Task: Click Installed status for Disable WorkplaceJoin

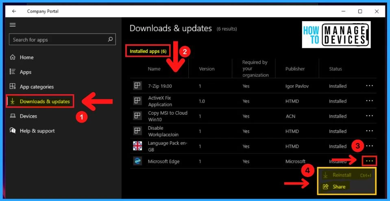Action: click(338, 132)
